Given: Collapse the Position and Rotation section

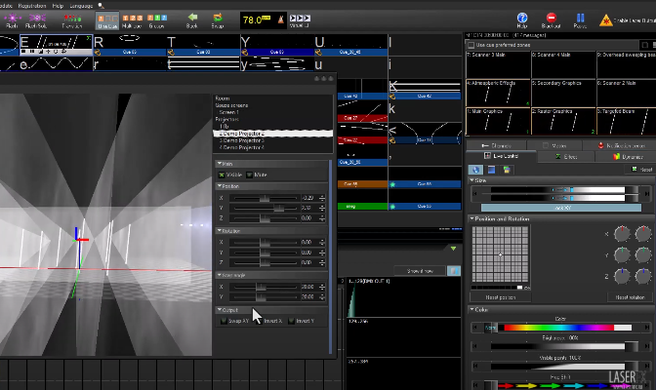Looking at the screenshot, I should (471, 218).
